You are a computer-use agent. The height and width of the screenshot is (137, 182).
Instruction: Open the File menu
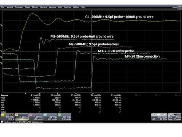click(3, 7)
